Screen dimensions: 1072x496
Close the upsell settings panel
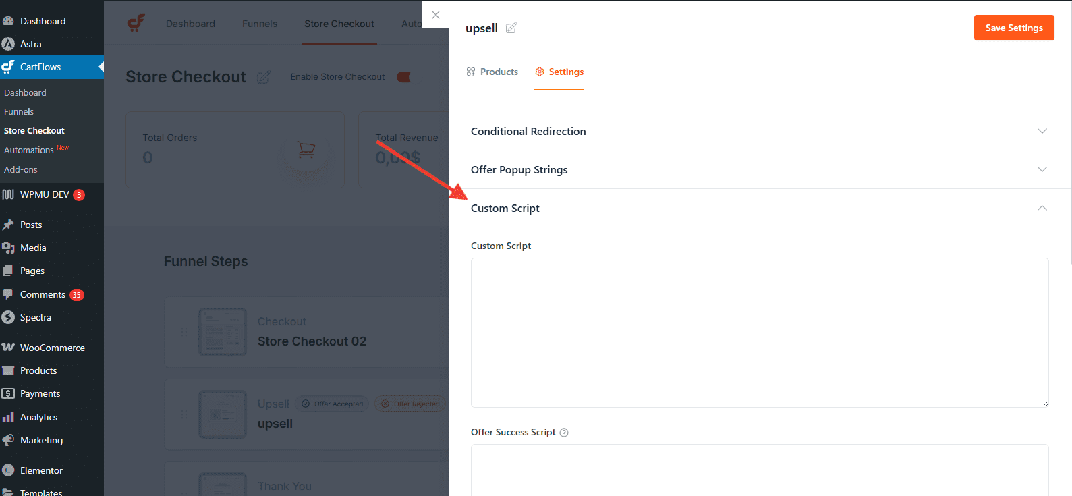coord(436,15)
